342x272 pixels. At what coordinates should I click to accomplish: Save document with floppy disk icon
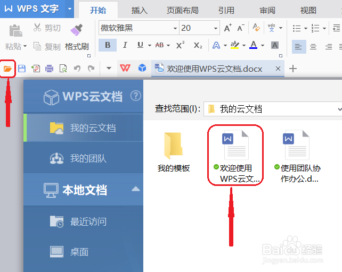pyautogui.click(x=22, y=69)
